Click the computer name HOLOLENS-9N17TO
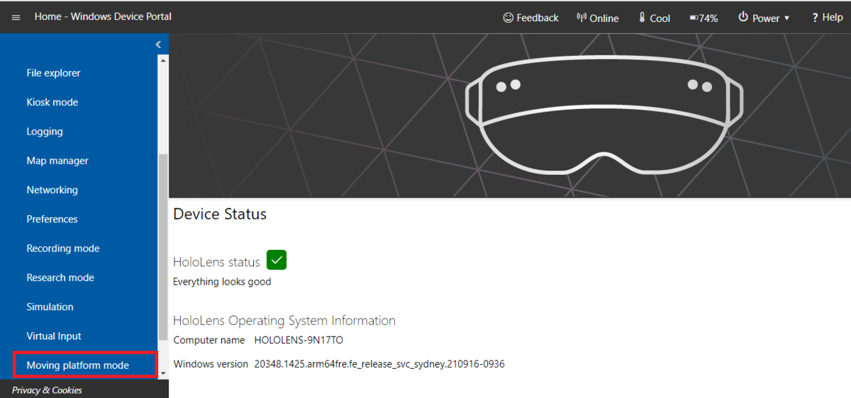Viewport: 851px width, 398px height. pyautogui.click(x=299, y=340)
